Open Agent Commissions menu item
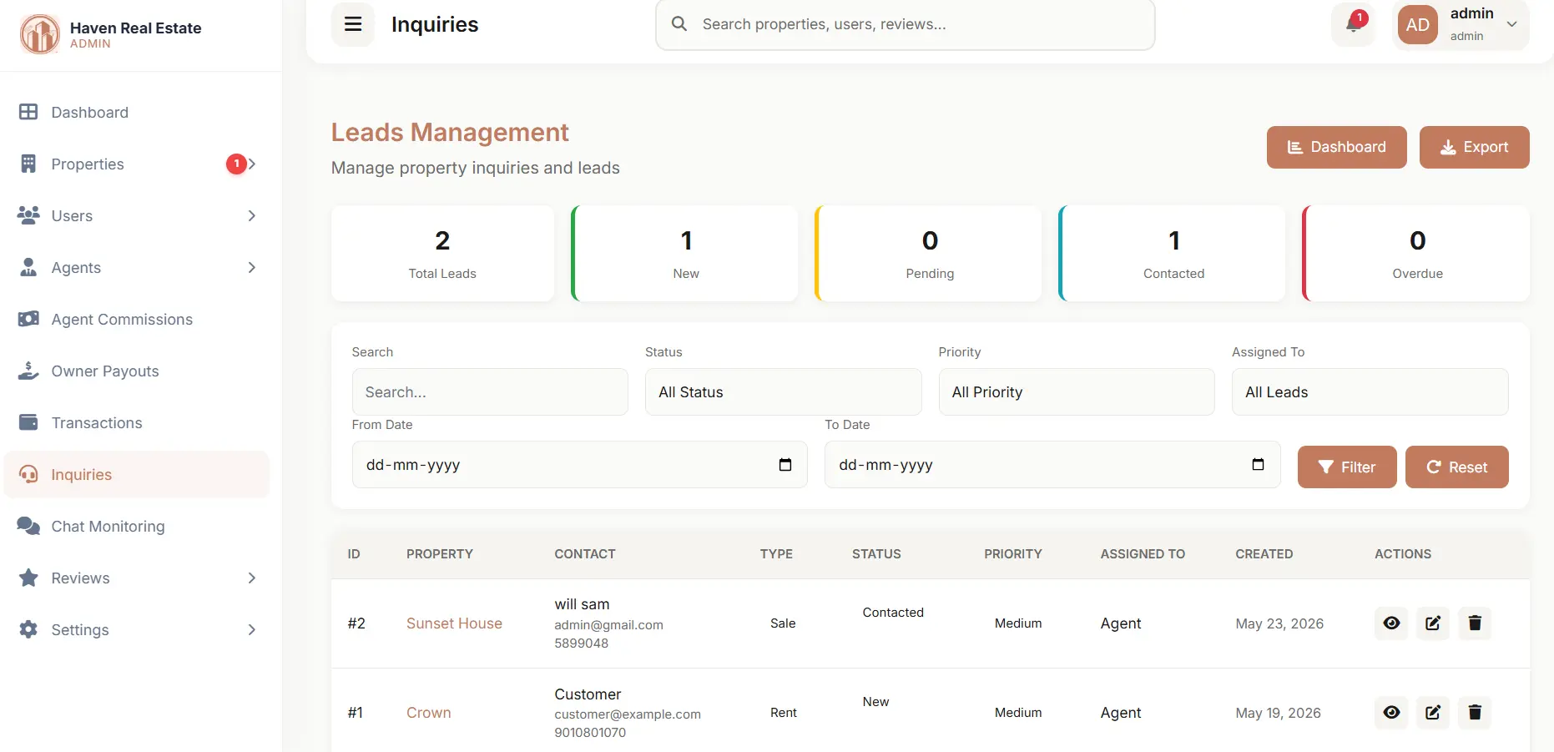 [x=137, y=319]
